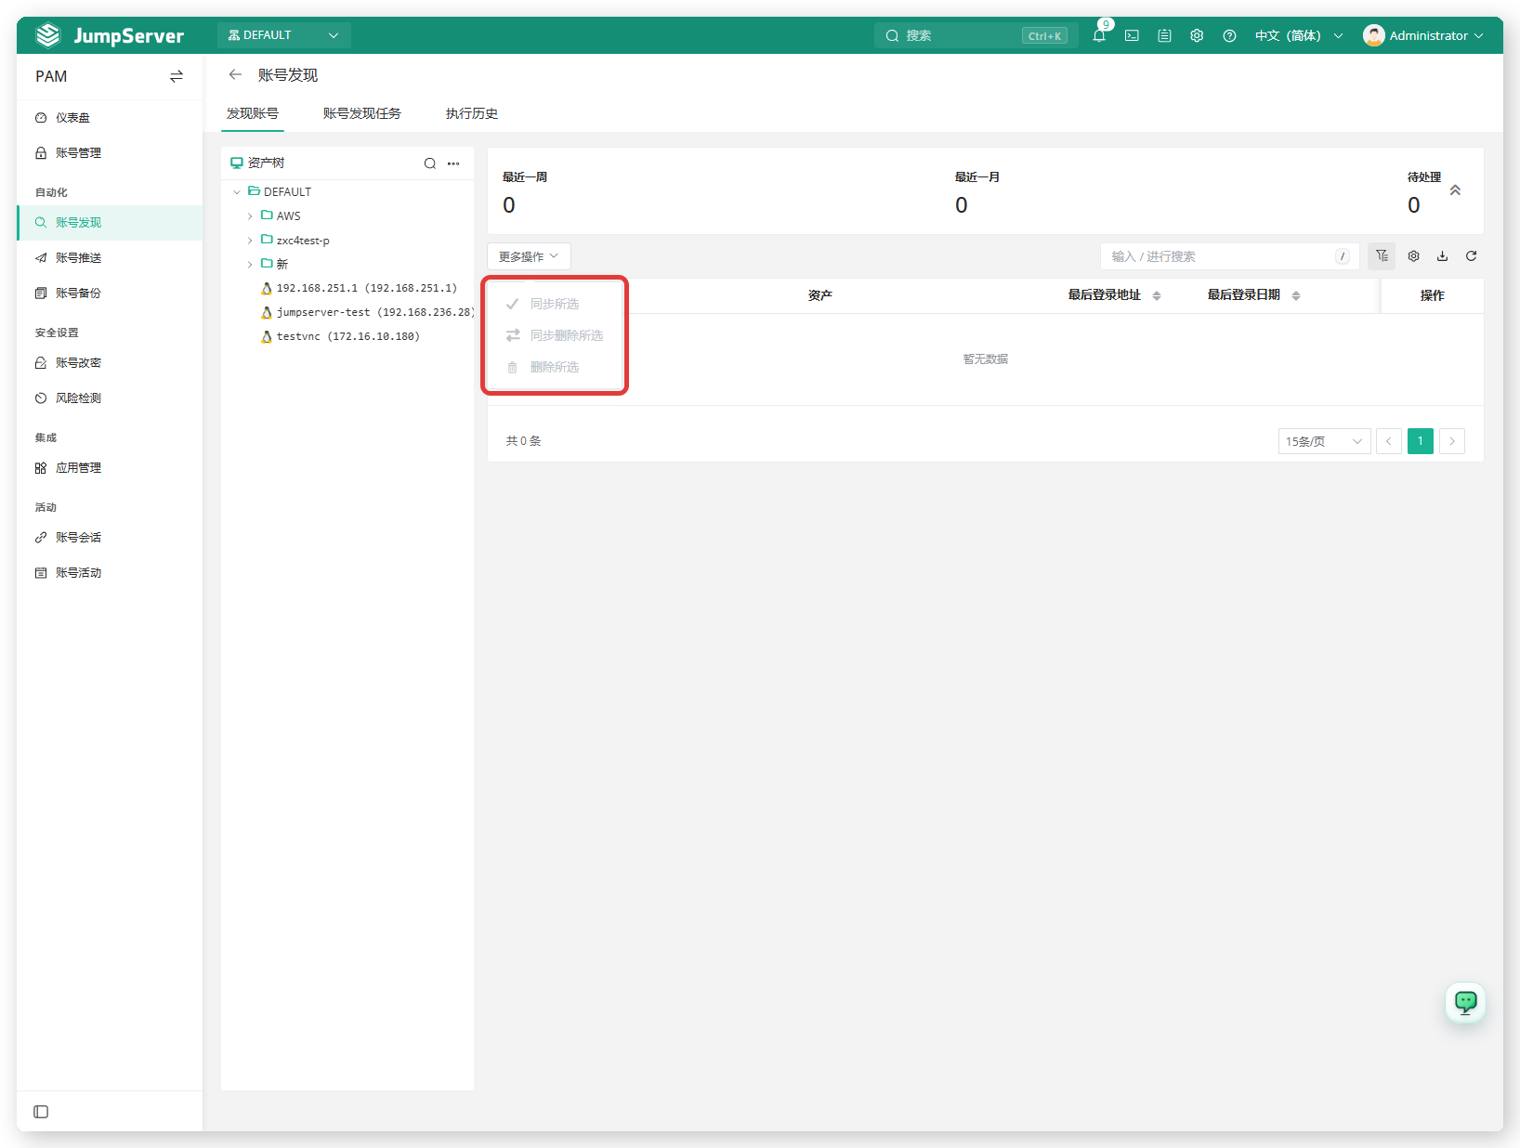Image resolution: width=1520 pixels, height=1148 pixels.
Task: Open the tickets list icon
Action: pyautogui.click(x=1164, y=35)
